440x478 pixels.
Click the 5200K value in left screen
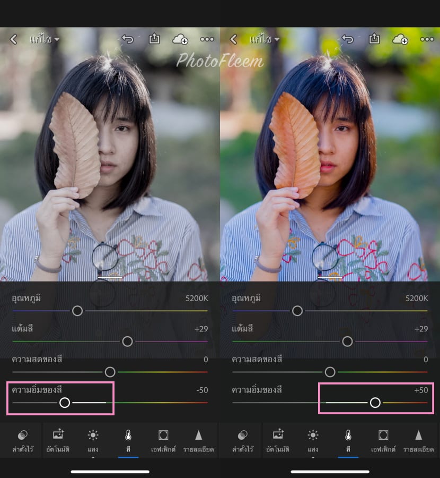point(197,298)
